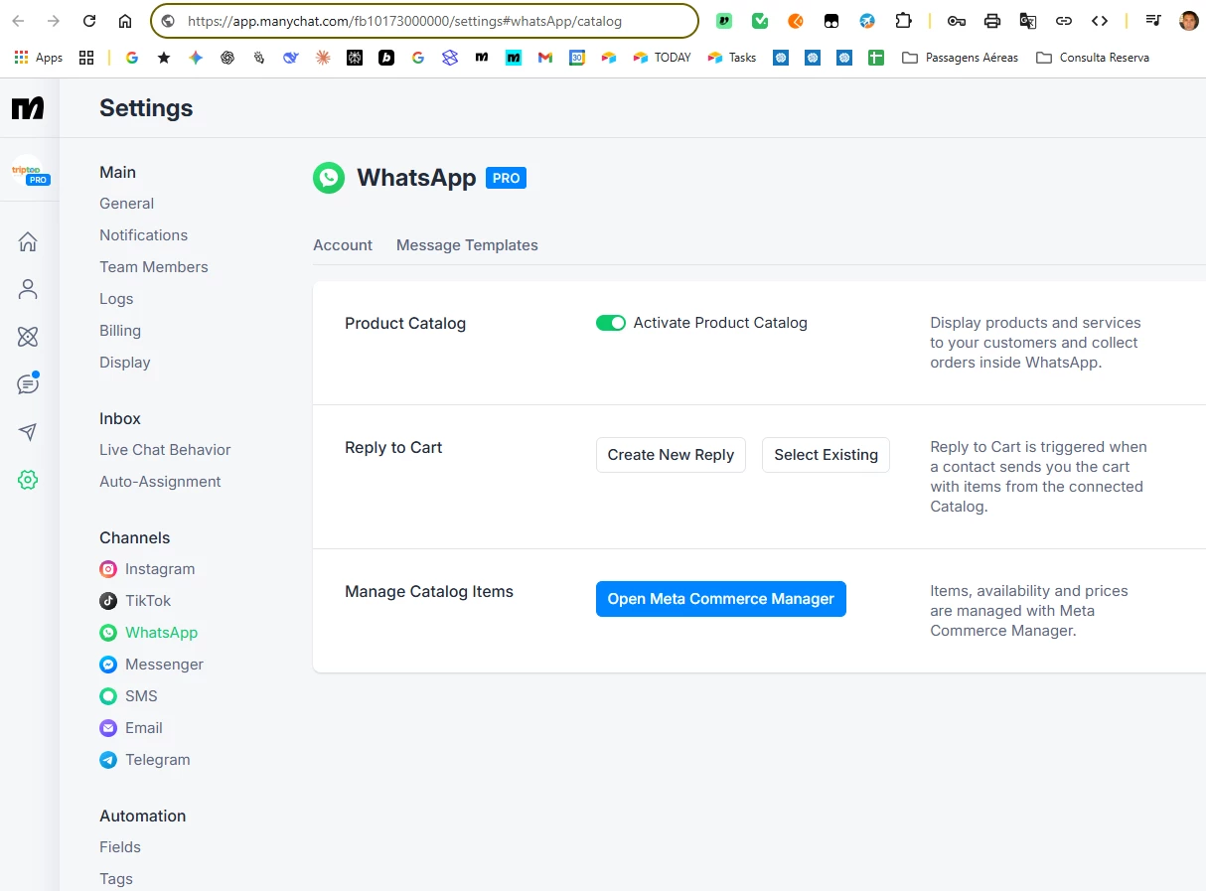
Task: Click Select Existing button
Action: pyautogui.click(x=827, y=455)
